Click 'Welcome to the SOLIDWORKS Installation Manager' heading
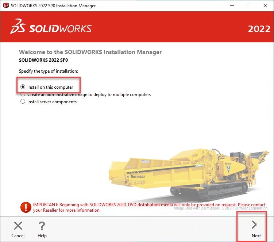 click(x=90, y=52)
